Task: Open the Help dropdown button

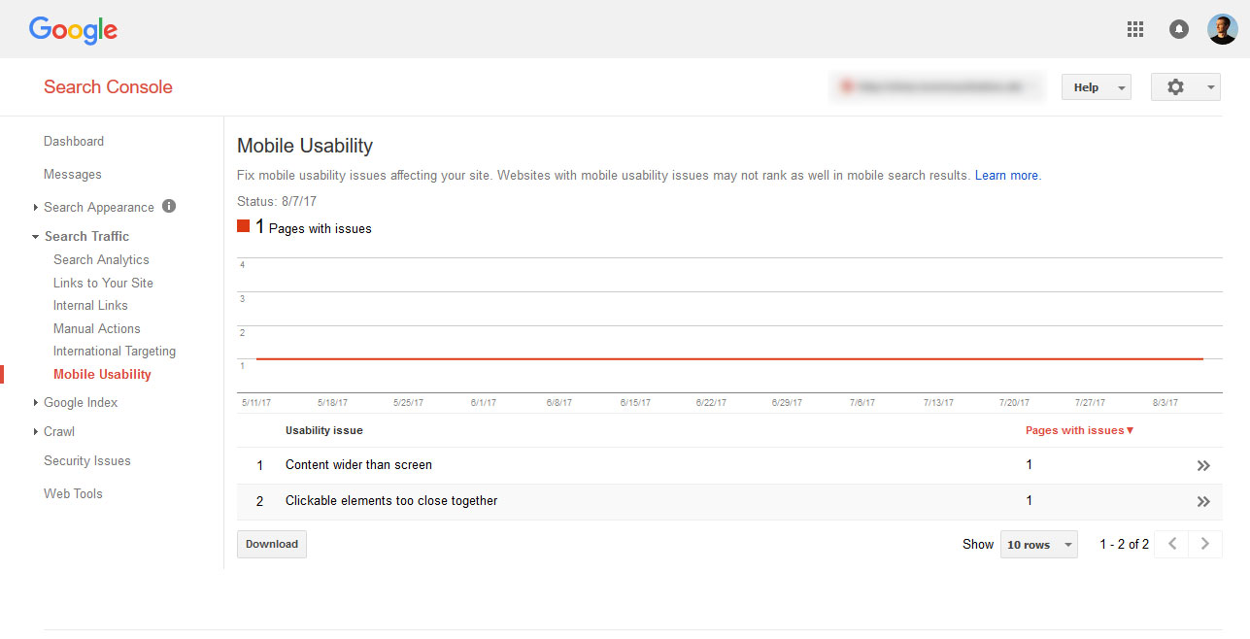Action: pyautogui.click(x=1097, y=87)
